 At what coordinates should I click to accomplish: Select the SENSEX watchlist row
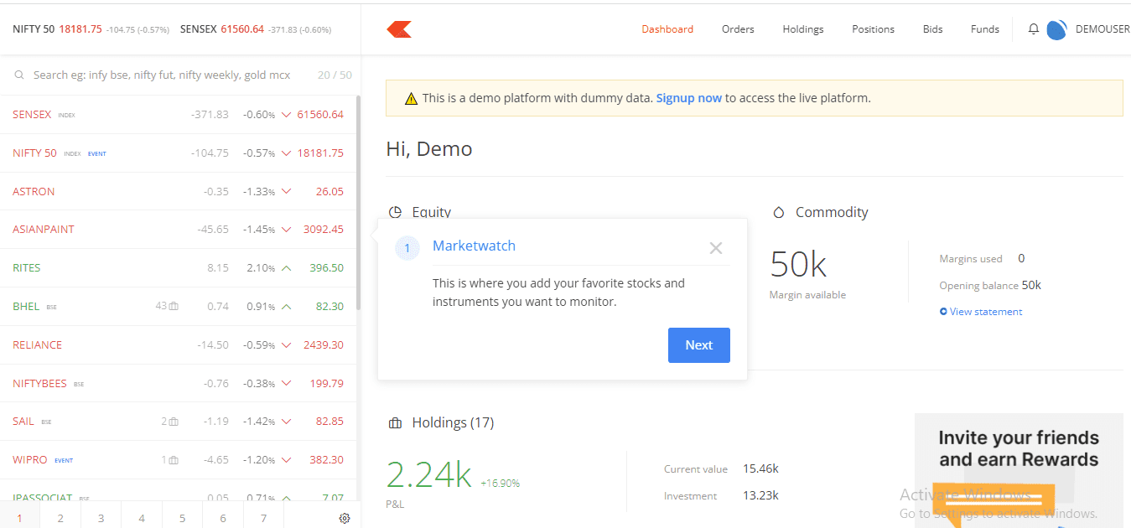click(178, 115)
